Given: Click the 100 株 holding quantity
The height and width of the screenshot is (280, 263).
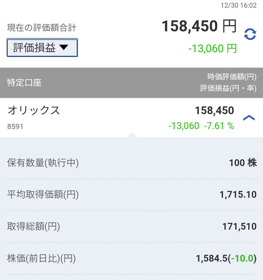Looking at the screenshot, I should coord(242,163).
